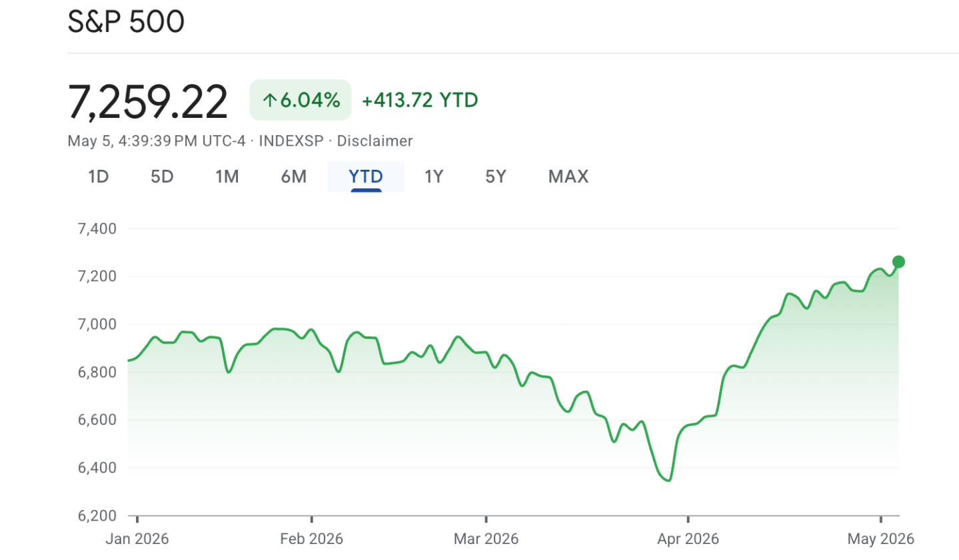The image size is (959, 560).
Task: Click the Mar 2026 axis label
Action: coord(486,539)
